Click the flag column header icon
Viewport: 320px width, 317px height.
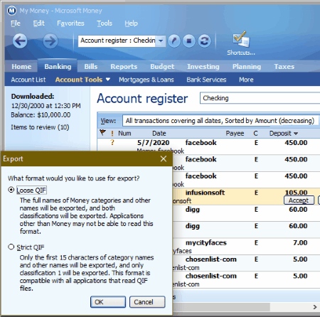pyautogui.click(x=102, y=133)
